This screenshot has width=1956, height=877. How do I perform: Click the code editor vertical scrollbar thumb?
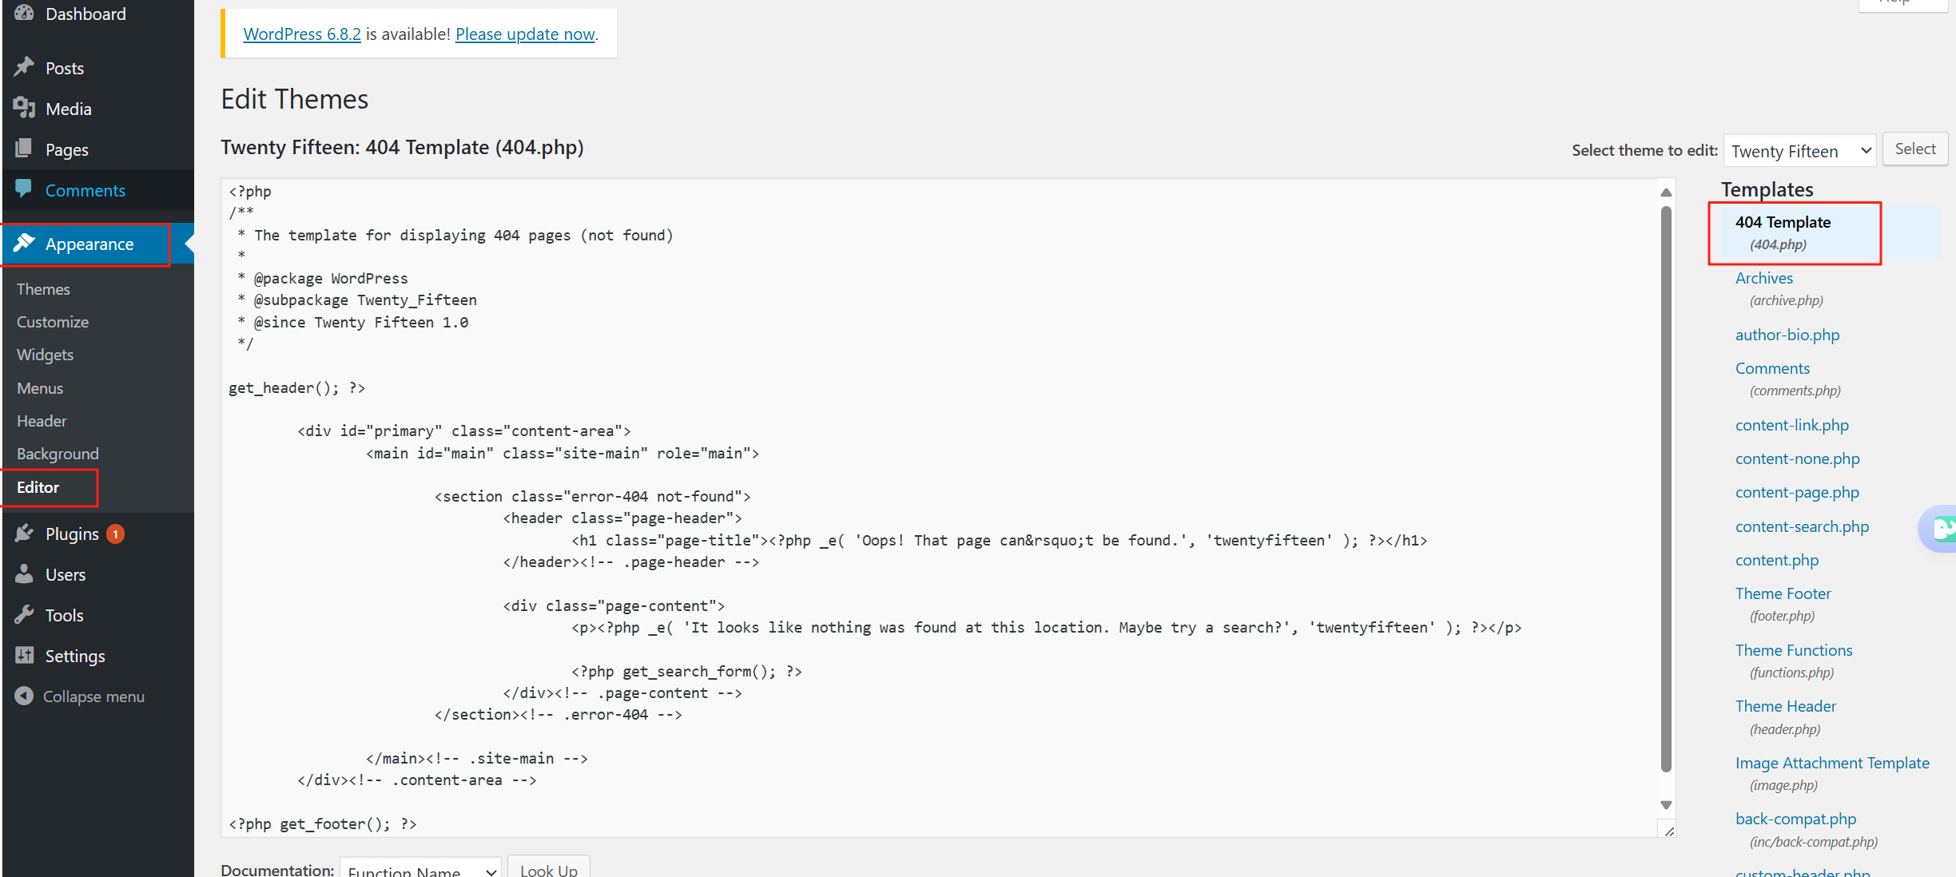click(x=1666, y=489)
